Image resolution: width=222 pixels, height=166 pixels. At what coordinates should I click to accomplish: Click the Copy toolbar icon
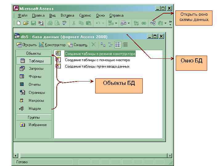[x=81, y=23]
